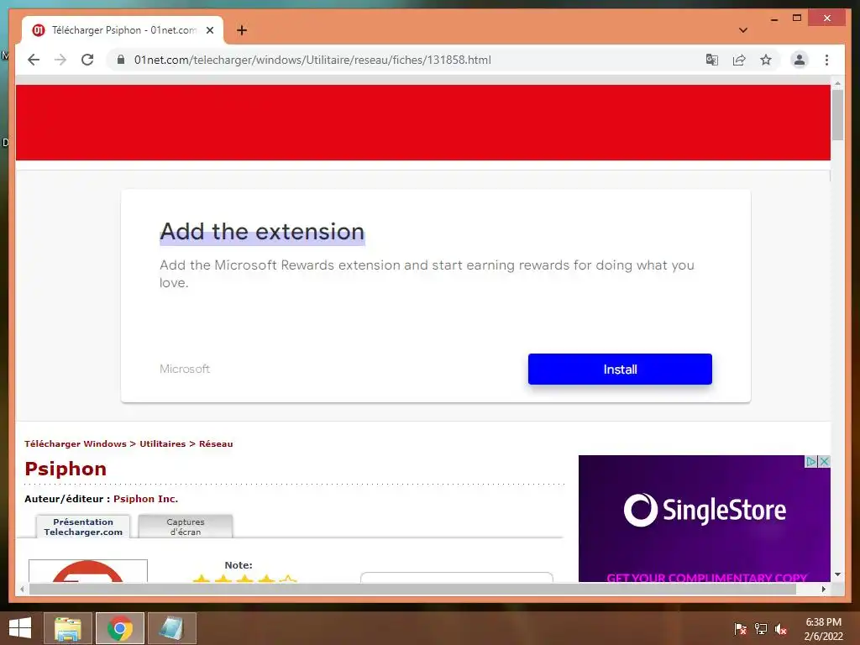This screenshot has width=860, height=645.
Task: Open network status tray icon
Action: click(x=761, y=629)
